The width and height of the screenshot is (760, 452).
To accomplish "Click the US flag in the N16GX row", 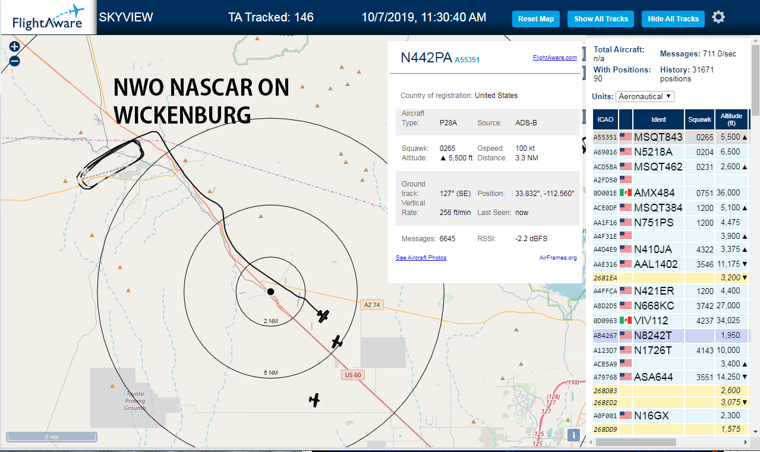I will (x=626, y=415).
